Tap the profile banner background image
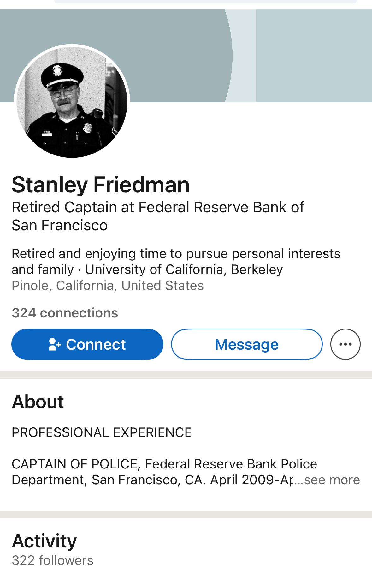Screen dimensions: 372x574 tap(186, 56)
